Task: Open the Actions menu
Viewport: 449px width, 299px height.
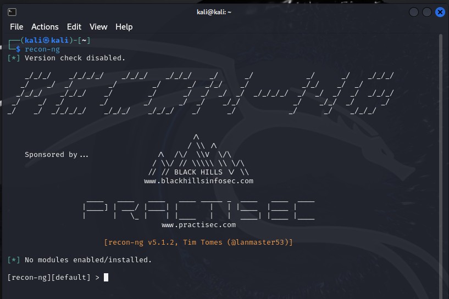Action: point(45,27)
